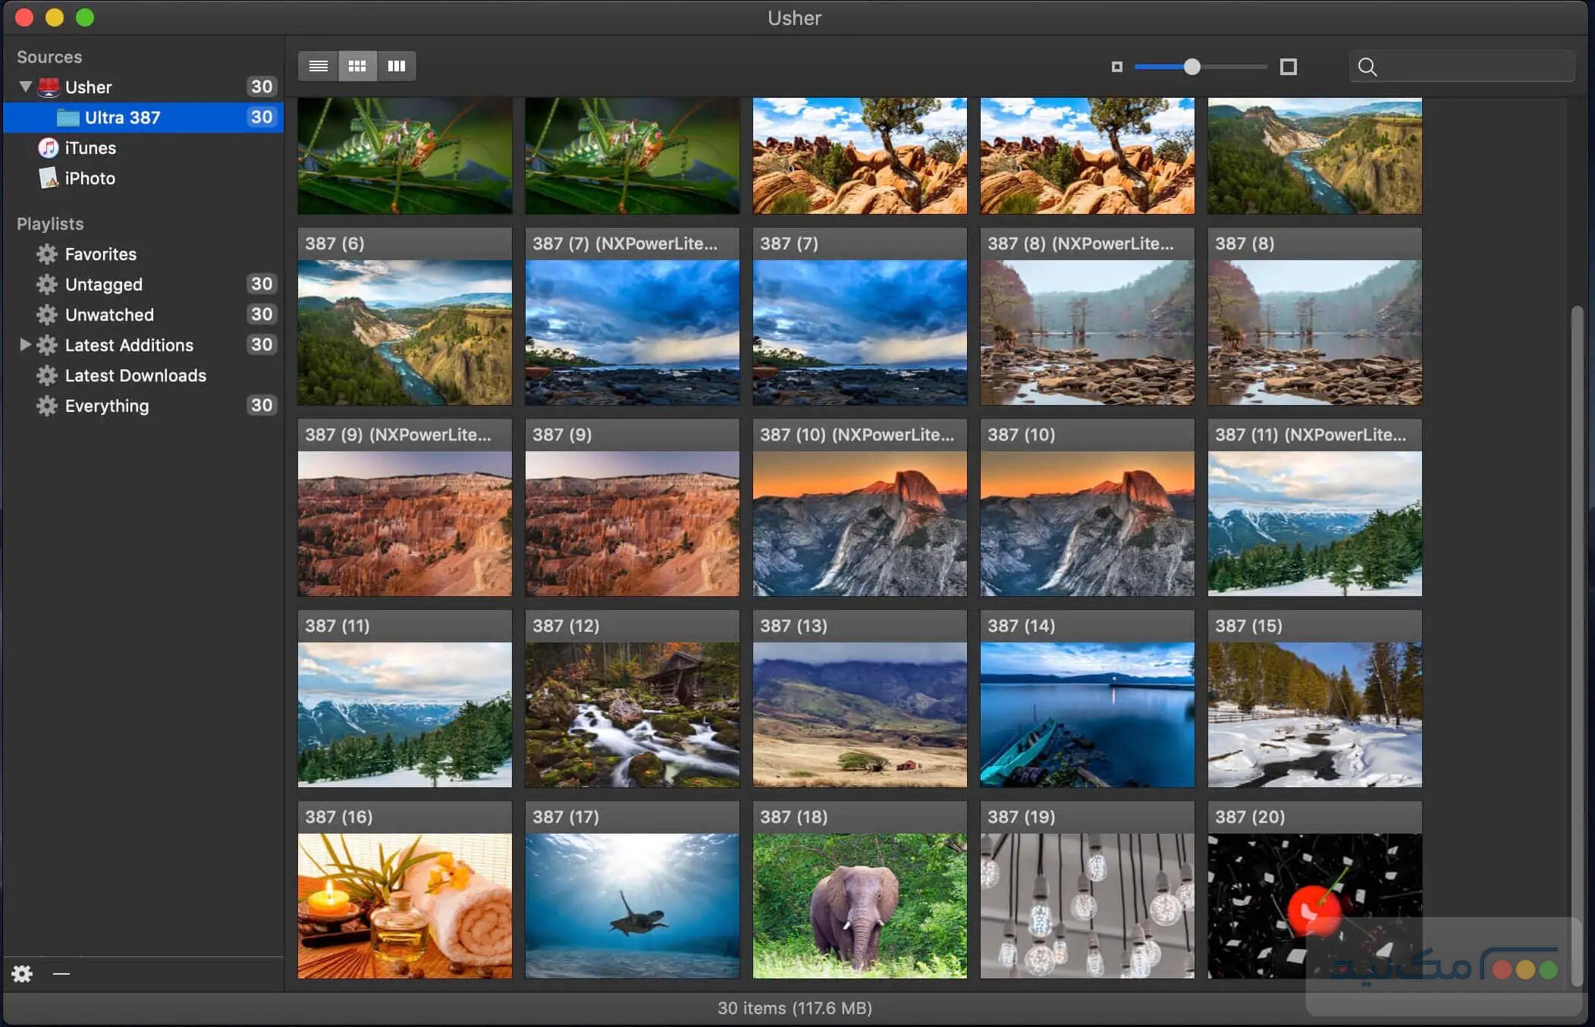
Task: Collapse the Usher source tree
Action: [x=25, y=86]
